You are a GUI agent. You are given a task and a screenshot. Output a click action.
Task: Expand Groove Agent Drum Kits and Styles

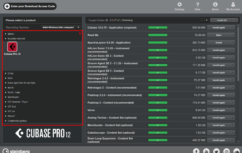coord(6,83)
